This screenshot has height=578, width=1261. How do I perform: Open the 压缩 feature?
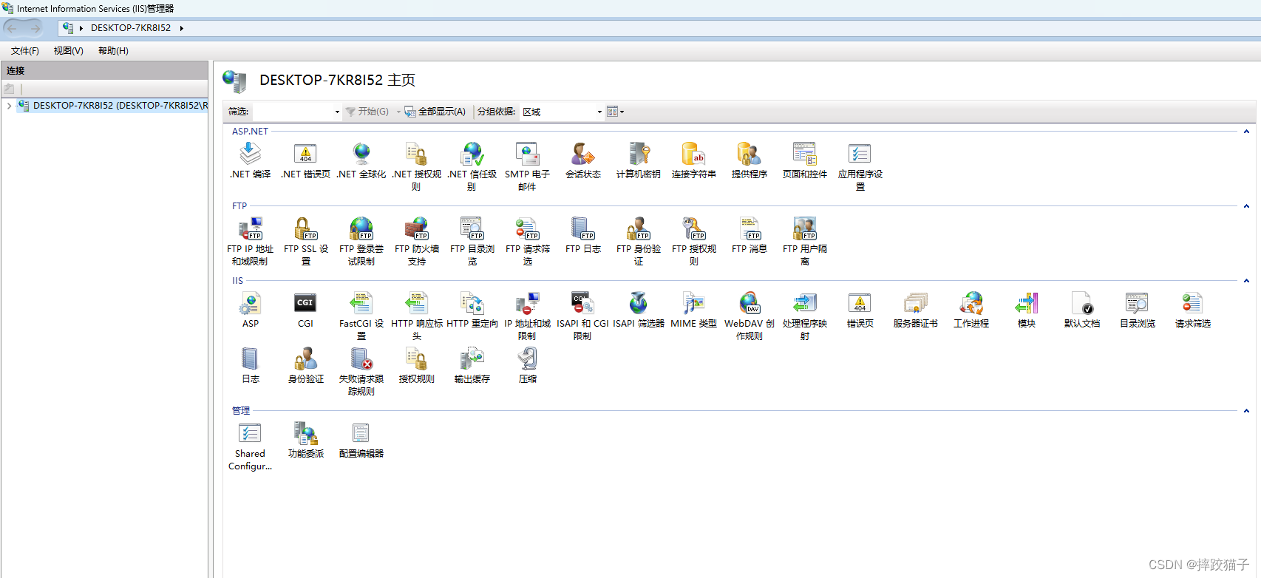pyautogui.click(x=527, y=365)
